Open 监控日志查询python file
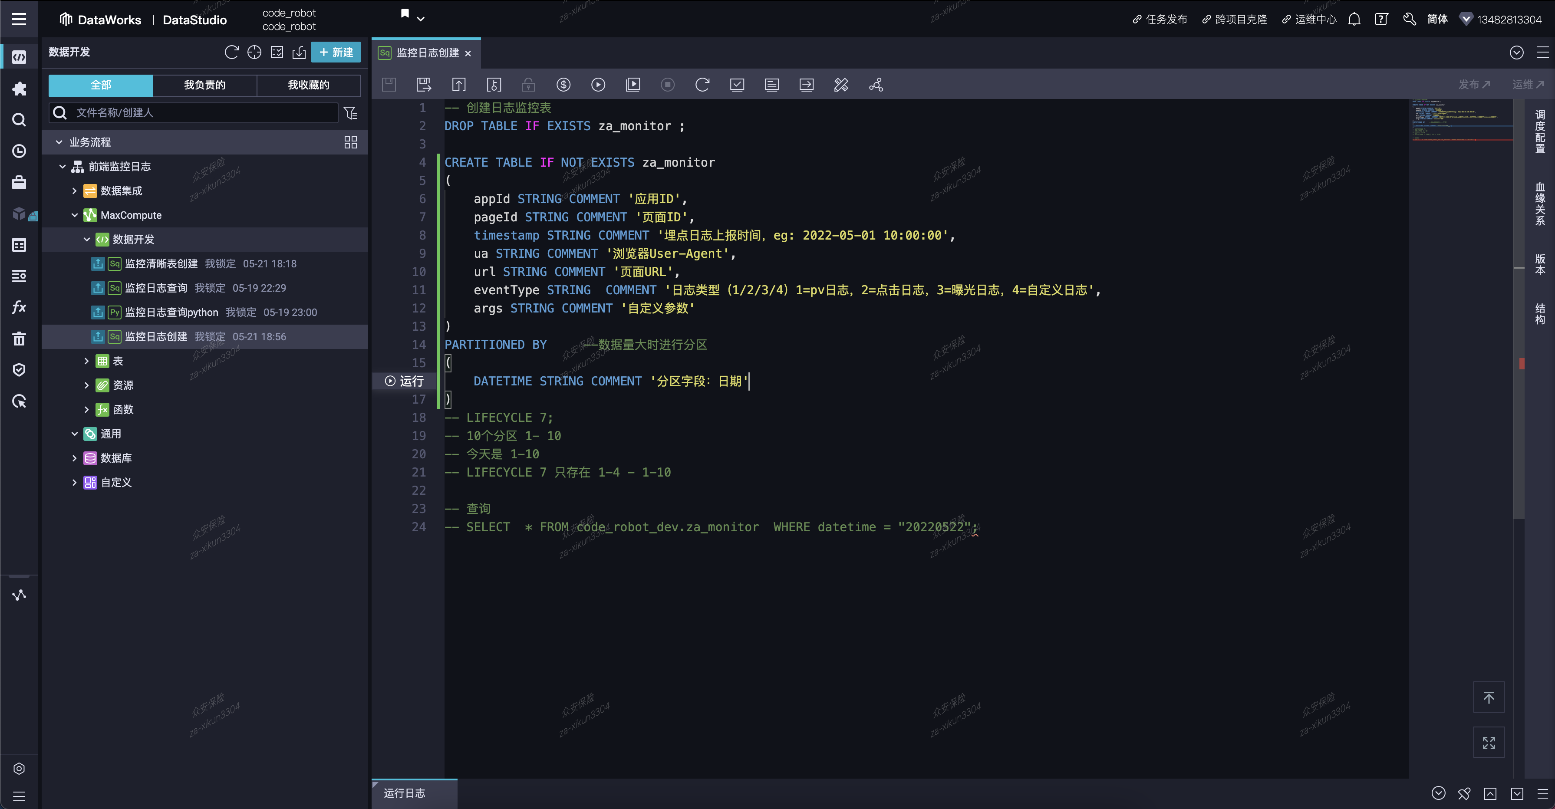1555x809 pixels. click(x=171, y=313)
